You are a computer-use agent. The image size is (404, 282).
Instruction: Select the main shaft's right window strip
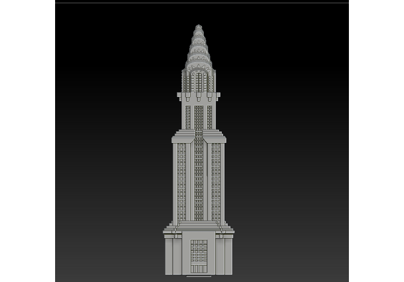(216, 181)
